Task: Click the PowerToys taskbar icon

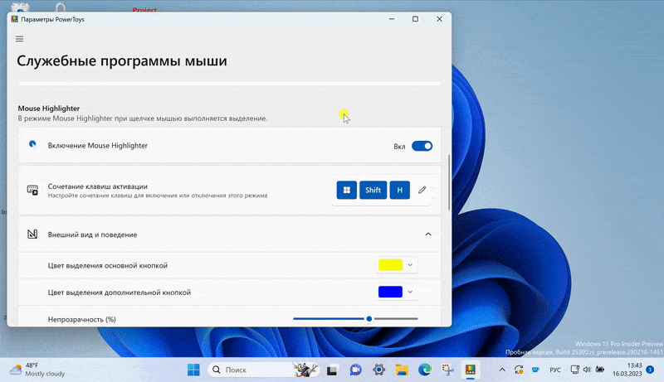Action: [471, 370]
